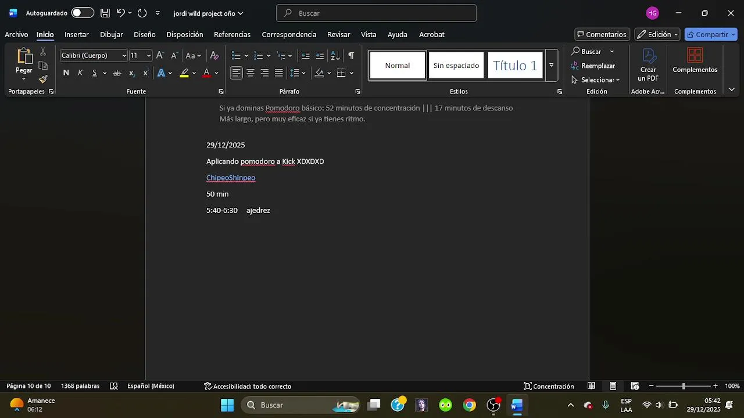
Task: Apply red font color
Action: 206,73
